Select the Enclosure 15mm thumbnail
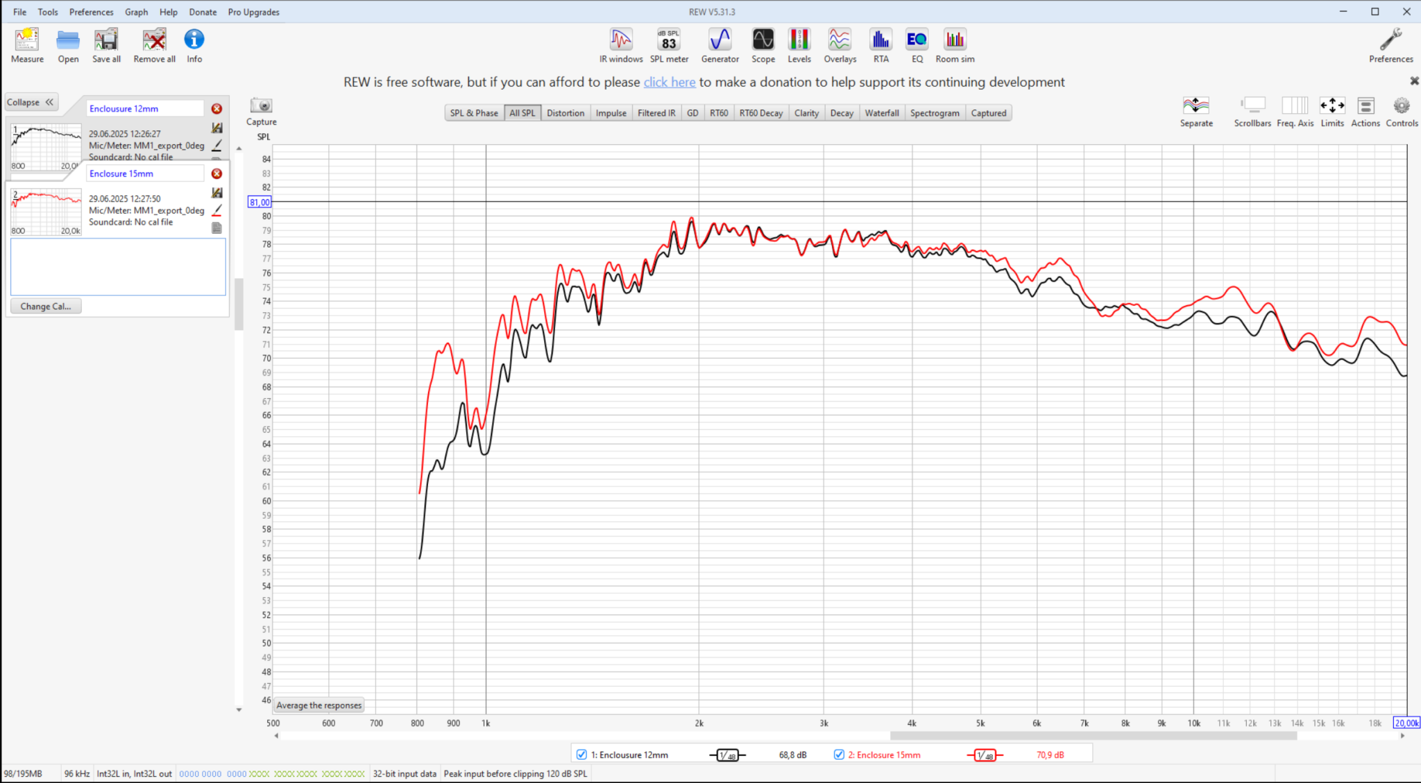 click(46, 212)
